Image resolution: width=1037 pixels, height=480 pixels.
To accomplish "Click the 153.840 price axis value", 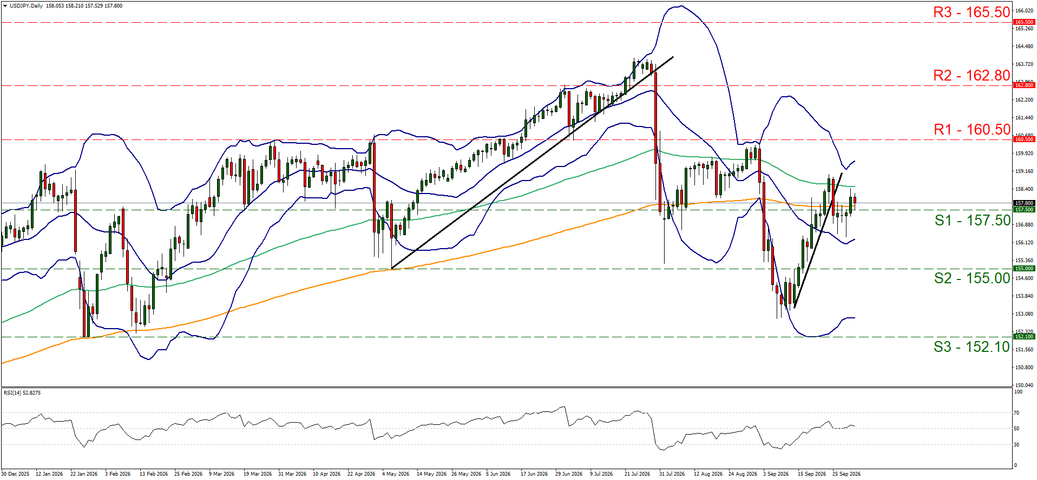I will [1023, 296].
